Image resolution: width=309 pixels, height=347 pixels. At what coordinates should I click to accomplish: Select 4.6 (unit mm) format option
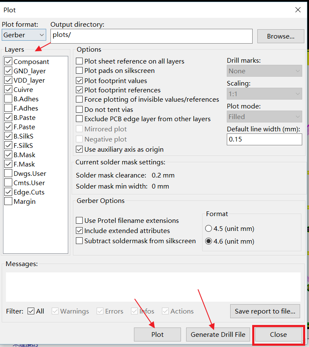click(x=209, y=242)
